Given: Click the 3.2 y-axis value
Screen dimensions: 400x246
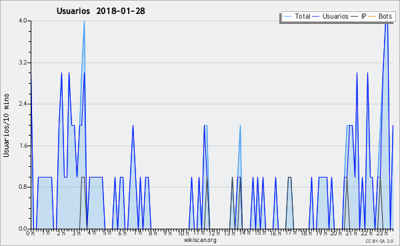Looking at the screenshot, I should point(23,62).
